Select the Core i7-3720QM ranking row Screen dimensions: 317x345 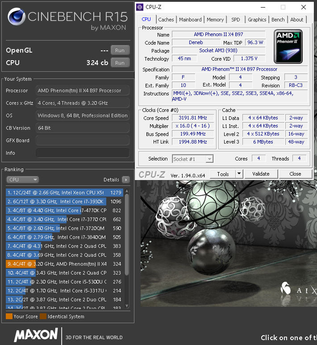[64, 228]
